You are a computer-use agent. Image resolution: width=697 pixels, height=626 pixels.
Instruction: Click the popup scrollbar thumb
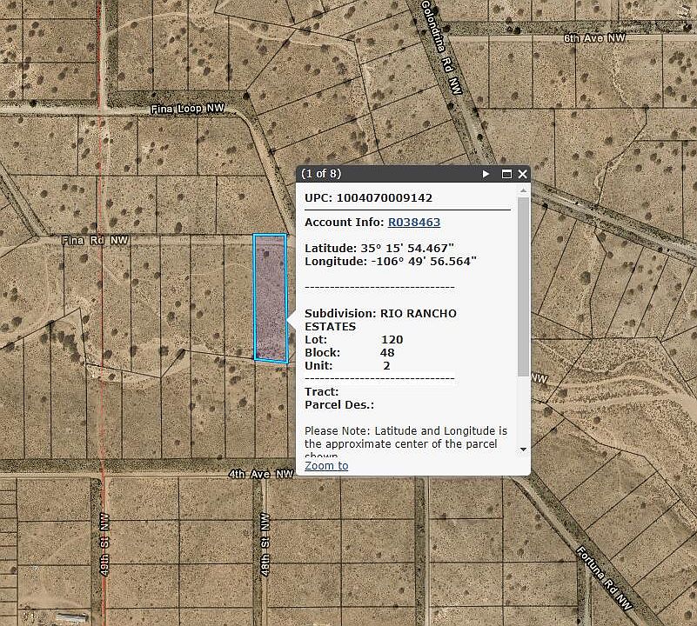[522, 287]
